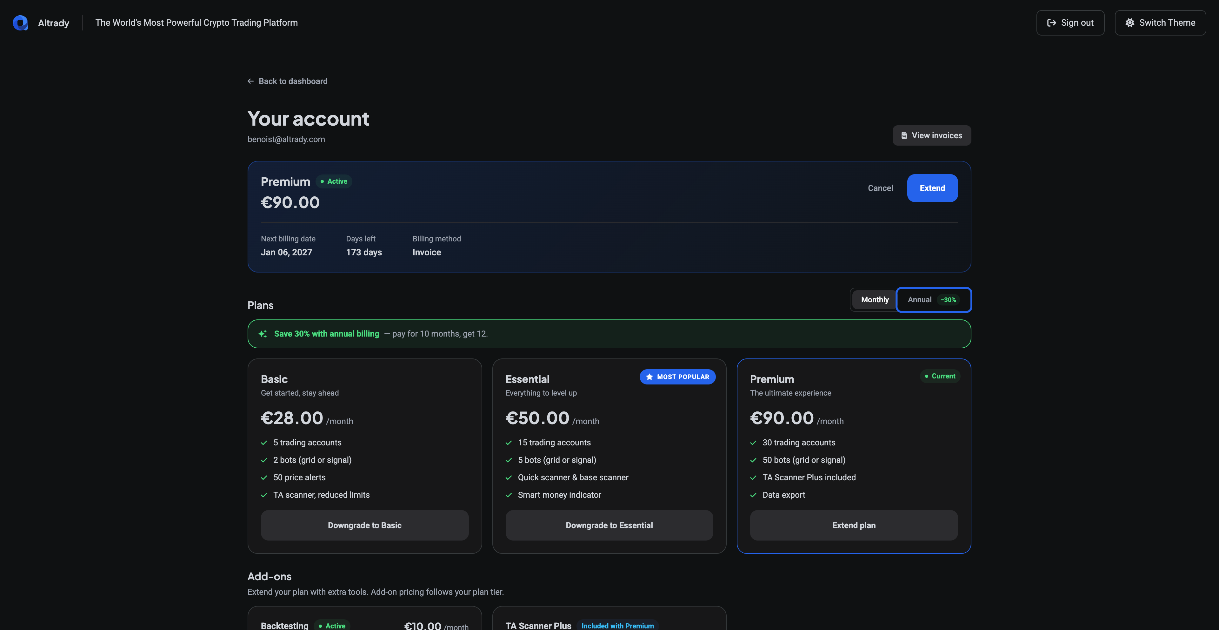The width and height of the screenshot is (1219, 630).
Task: Click the TA Scanner Plus add-on title
Action: tap(538, 626)
